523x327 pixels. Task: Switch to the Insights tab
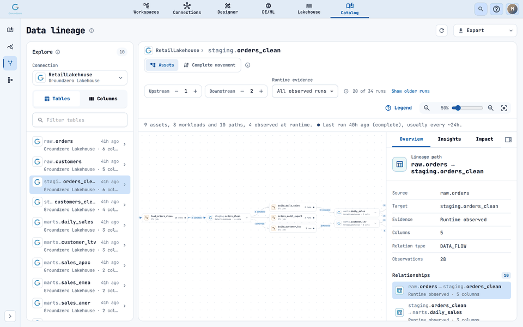(449, 139)
